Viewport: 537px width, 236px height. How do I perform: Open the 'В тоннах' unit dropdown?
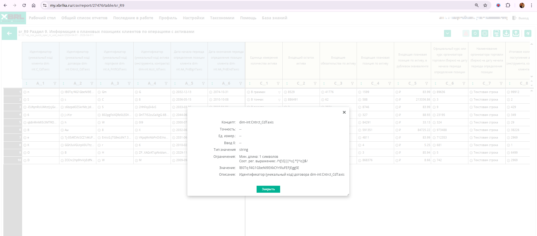[x=279, y=100]
